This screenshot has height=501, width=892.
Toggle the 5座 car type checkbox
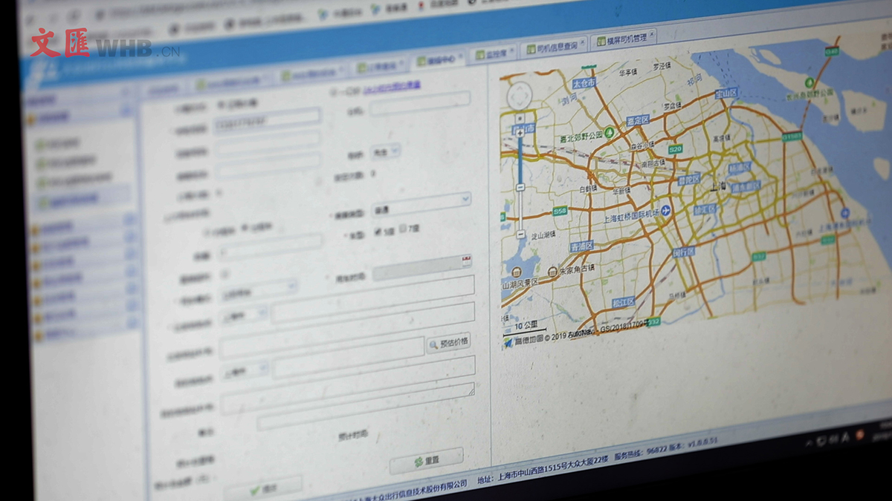[378, 232]
